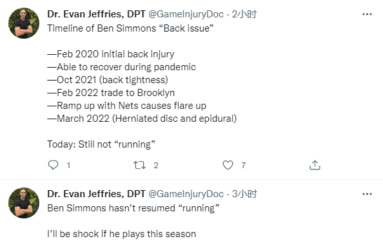Visit @GameInjuryDoc handle on the first tweet

pyautogui.click(x=186, y=14)
